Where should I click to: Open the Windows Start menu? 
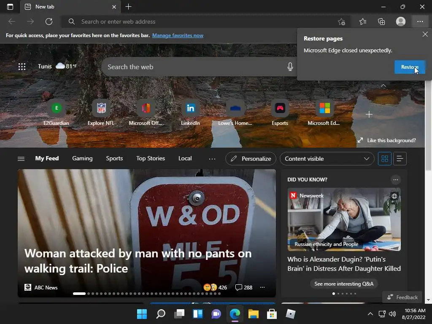coord(142,314)
